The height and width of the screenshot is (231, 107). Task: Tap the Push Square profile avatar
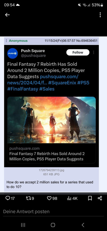[x=13, y=53]
